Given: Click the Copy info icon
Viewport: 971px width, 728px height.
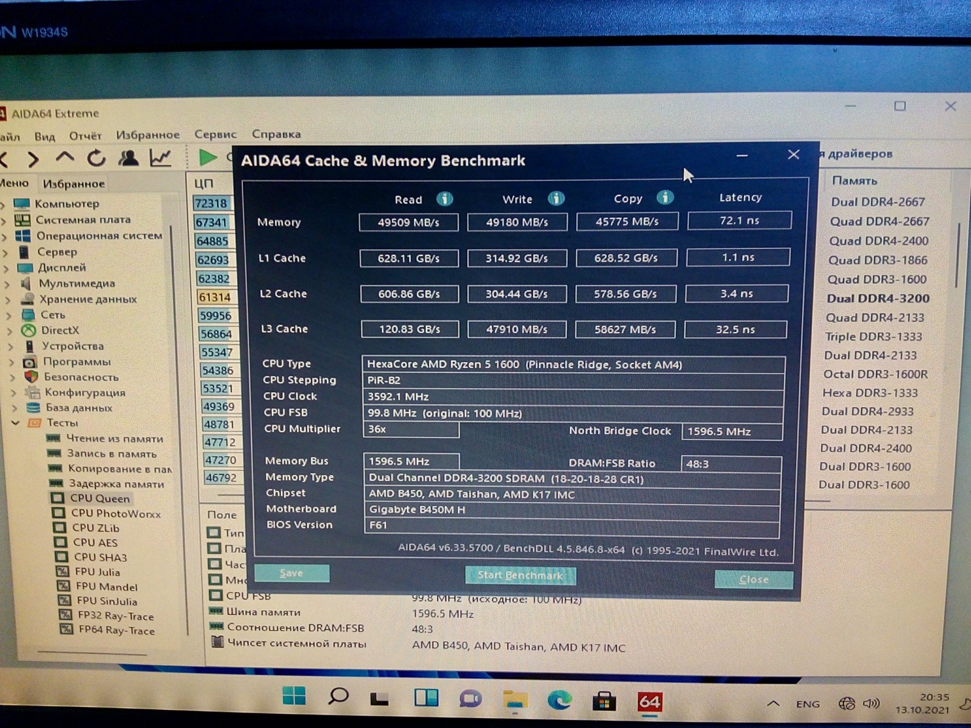Looking at the screenshot, I should click(665, 198).
